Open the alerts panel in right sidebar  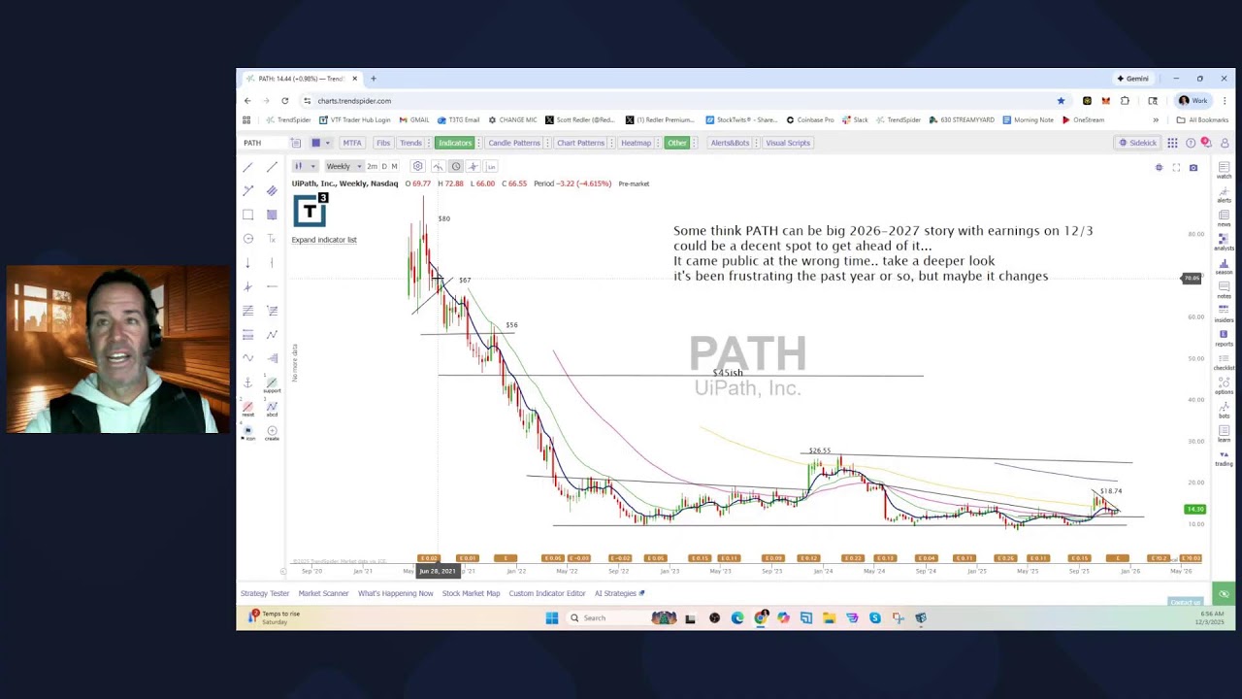click(x=1224, y=194)
